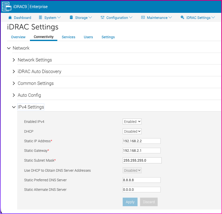Click the iDRAC9 server logo icon
Viewport: 222px width, 214px height.
click(7, 7)
